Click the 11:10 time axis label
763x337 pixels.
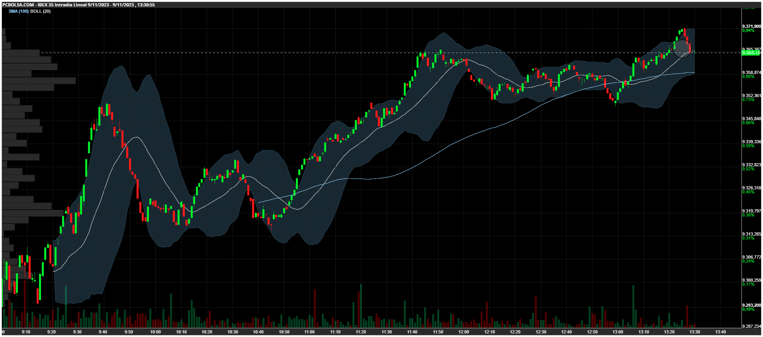335,332
